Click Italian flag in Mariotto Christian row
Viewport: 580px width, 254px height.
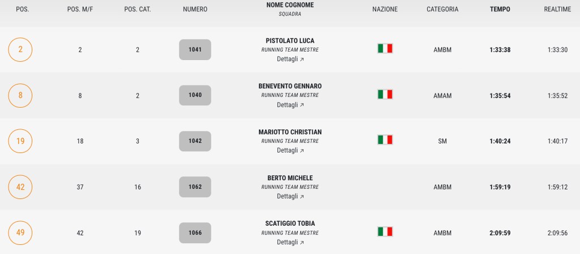385,139
